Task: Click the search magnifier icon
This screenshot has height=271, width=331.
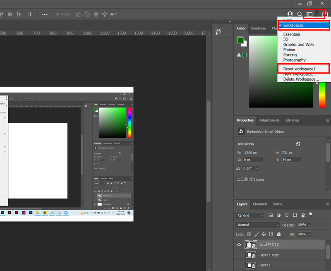Action: click(x=299, y=14)
